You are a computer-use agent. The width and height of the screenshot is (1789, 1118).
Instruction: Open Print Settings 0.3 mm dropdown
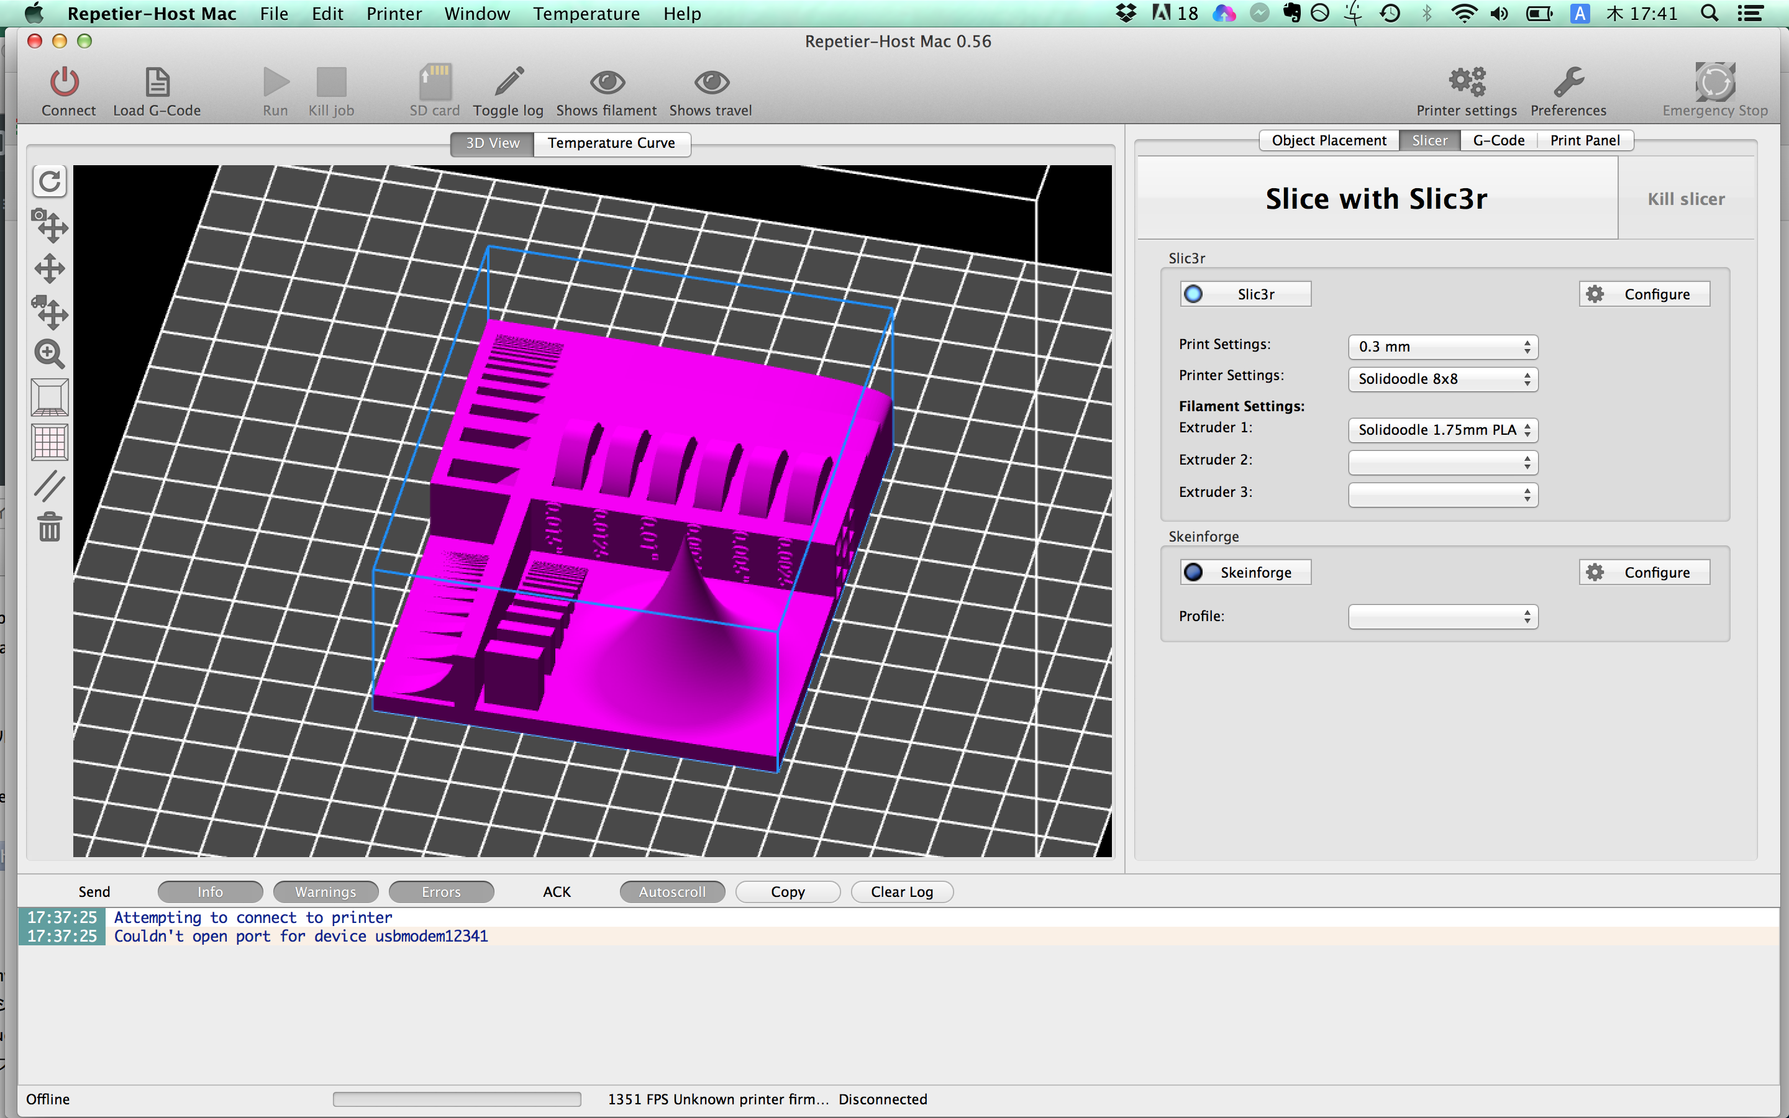pyautogui.click(x=1443, y=347)
